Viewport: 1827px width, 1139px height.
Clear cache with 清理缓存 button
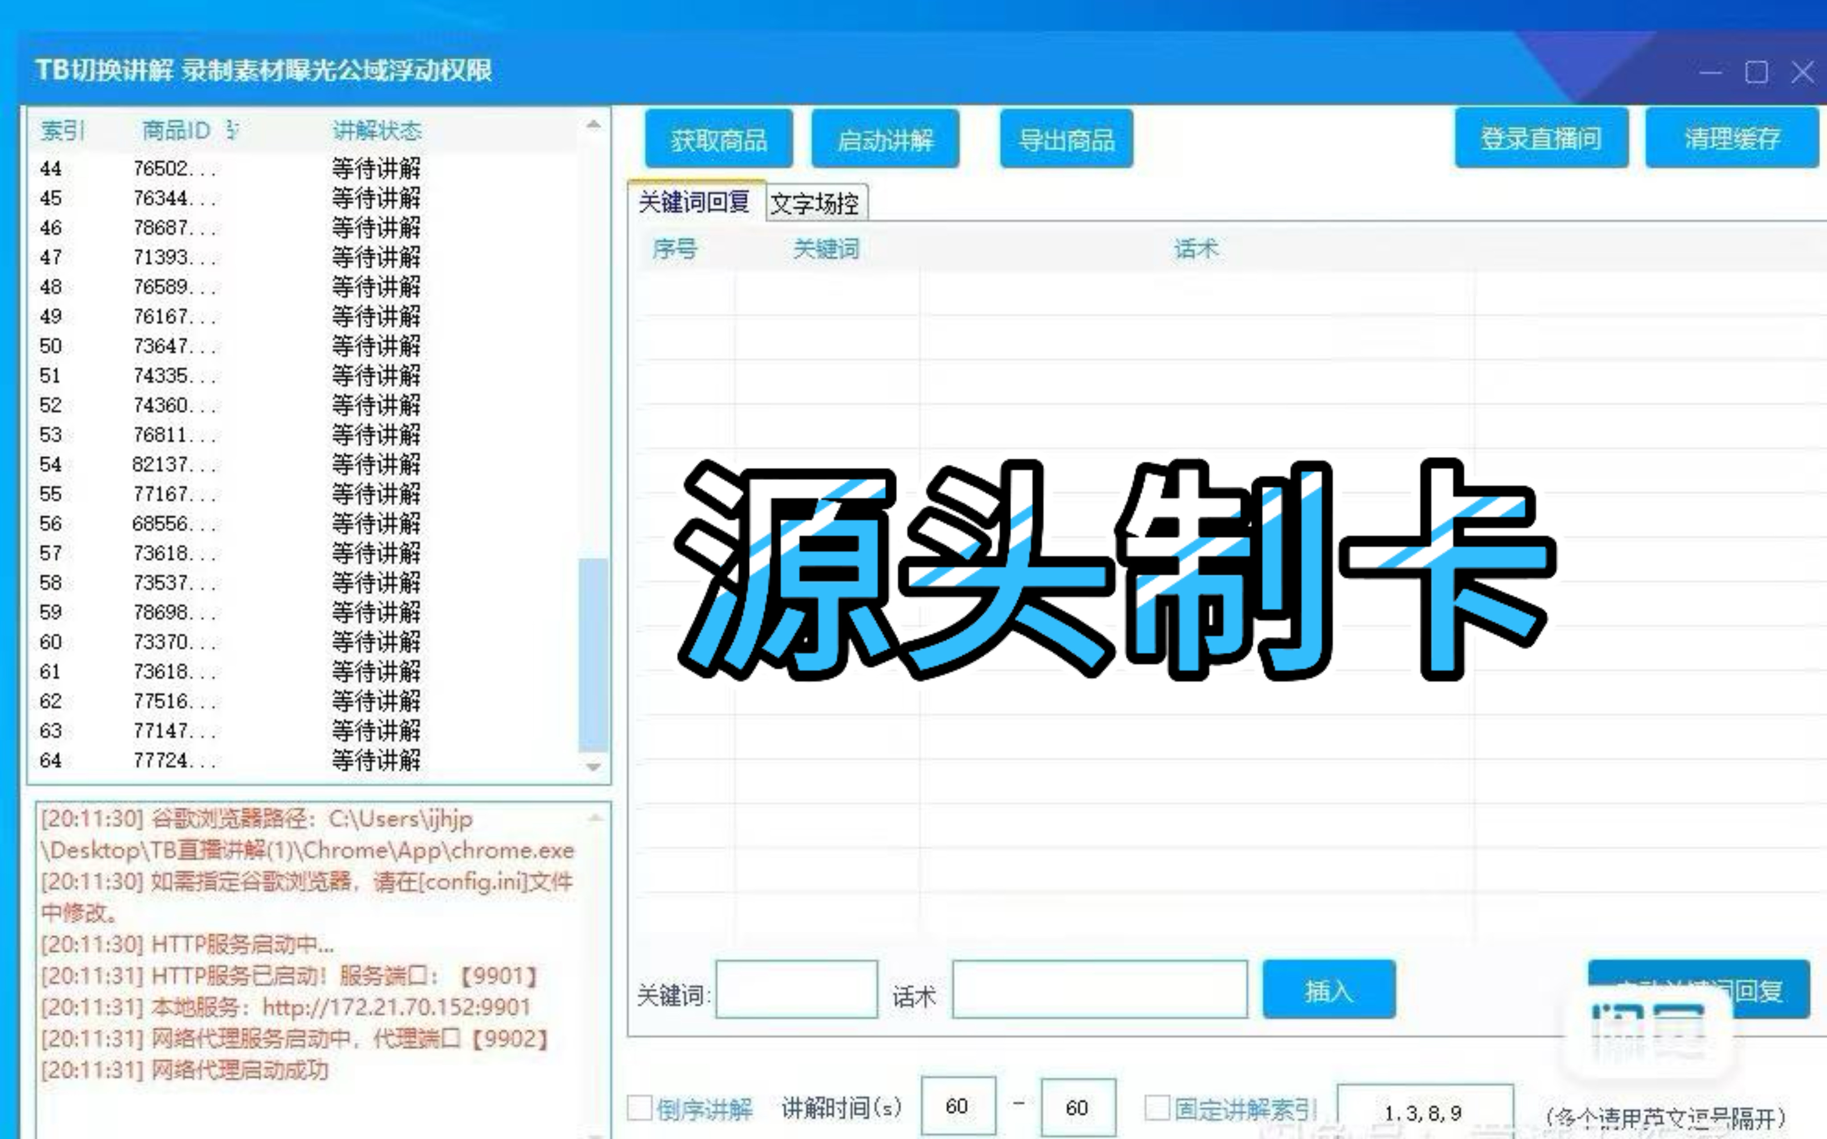coord(1732,138)
